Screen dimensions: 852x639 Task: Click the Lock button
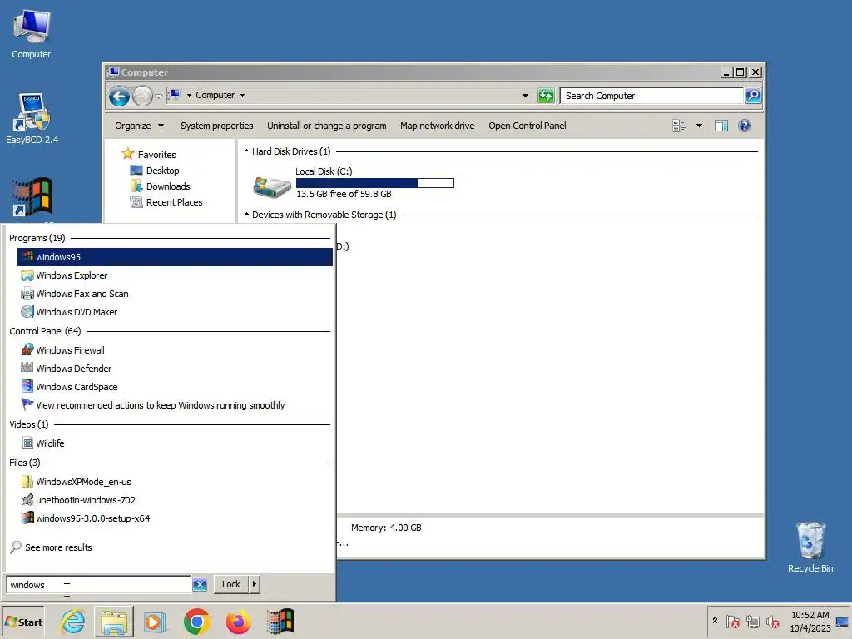(x=231, y=584)
